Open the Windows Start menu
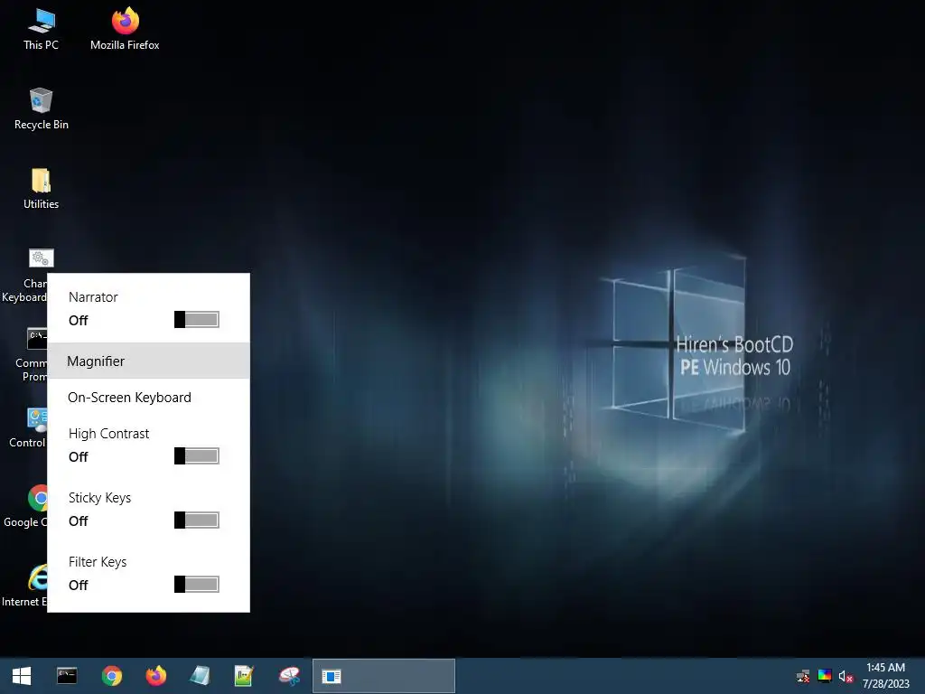The height and width of the screenshot is (694, 925). (22, 676)
